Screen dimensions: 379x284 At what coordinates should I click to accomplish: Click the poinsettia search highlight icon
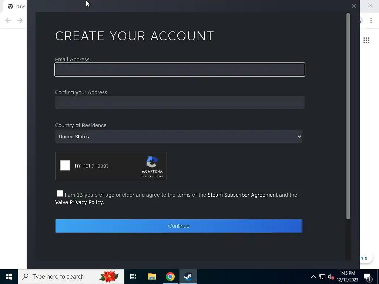(x=109, y=277)
